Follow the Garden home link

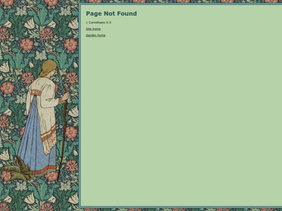pyautogui.click(x=96, y=35)
